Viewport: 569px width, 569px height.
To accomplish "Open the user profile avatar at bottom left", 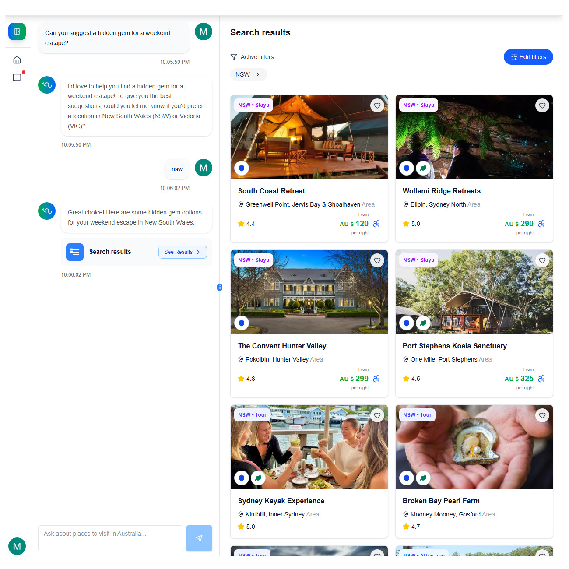I will pyautogui.click(x=17, y=546).
